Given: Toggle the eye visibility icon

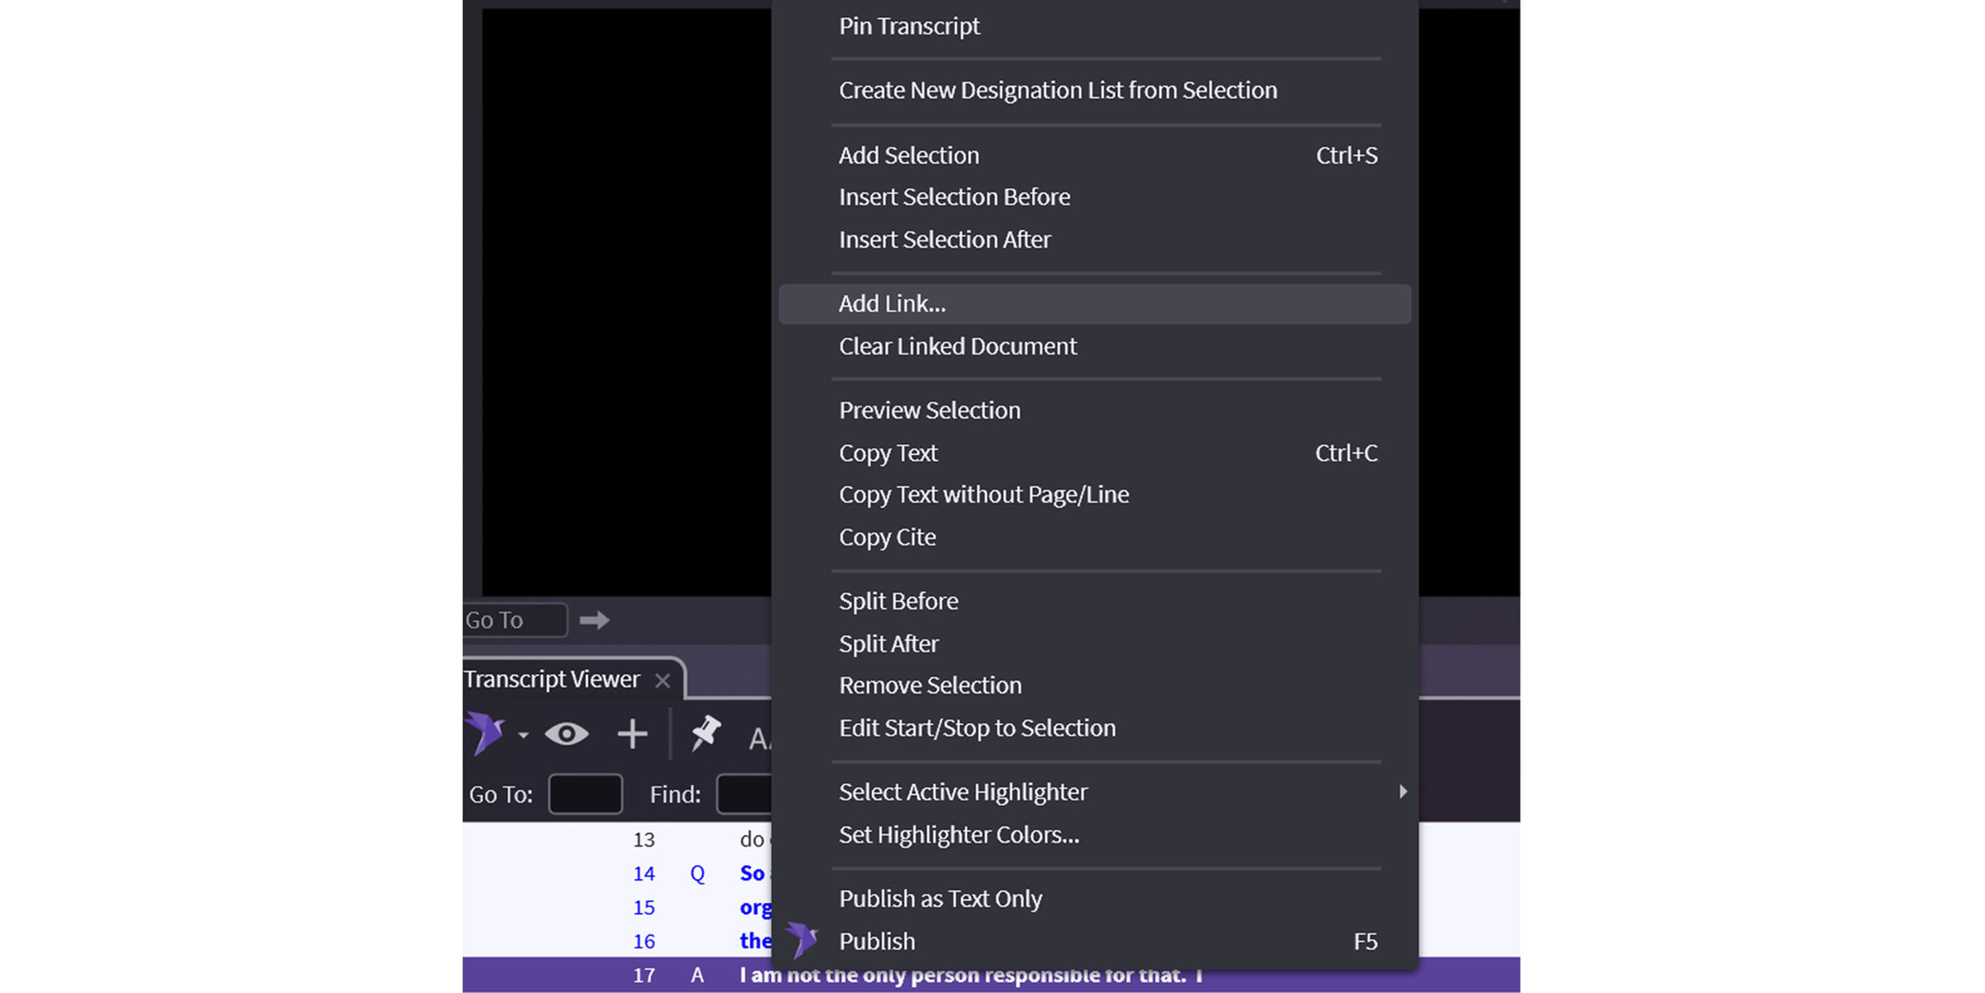Looking at the screenshot, I should 566,734.
